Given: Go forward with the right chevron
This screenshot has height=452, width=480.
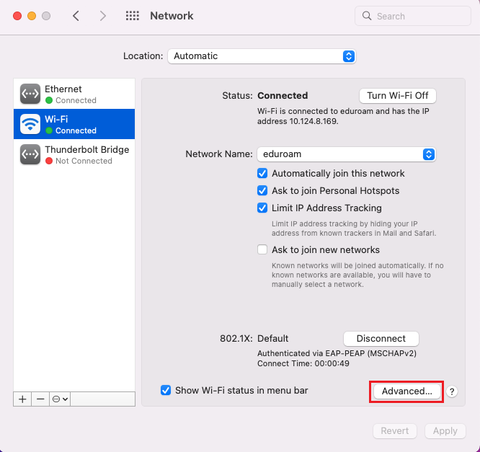Looking at the screenshot, I should 103,16.
